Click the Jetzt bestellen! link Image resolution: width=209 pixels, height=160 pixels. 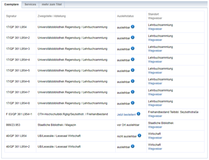126,115
